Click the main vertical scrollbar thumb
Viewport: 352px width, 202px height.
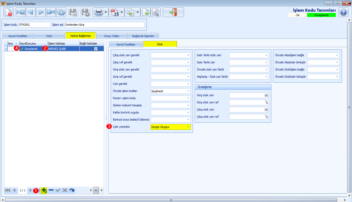(349, 107)
